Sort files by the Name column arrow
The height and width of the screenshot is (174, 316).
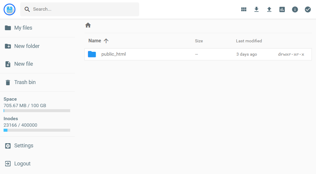106,41
